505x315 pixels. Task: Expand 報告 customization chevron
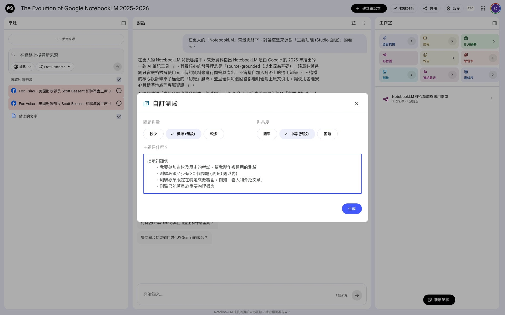(453, 58)
